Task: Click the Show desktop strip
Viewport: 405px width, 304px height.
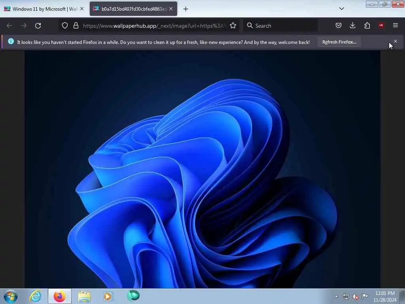Action: (402, 296)
